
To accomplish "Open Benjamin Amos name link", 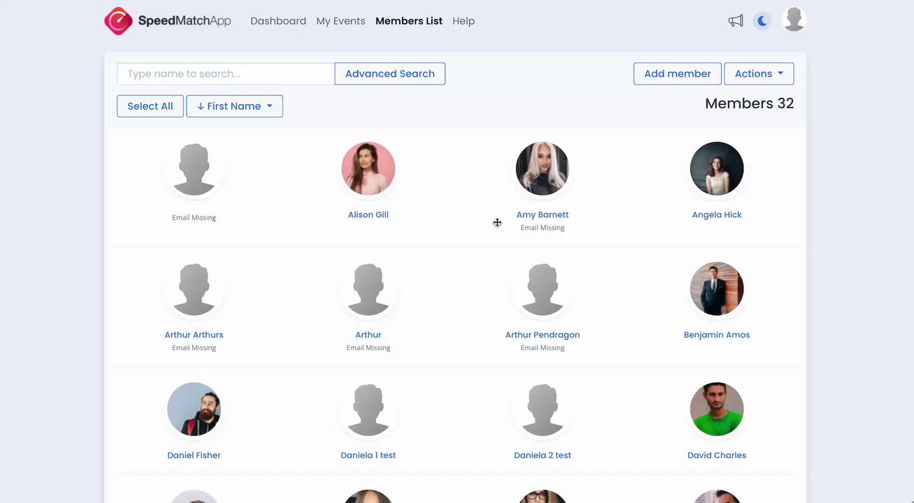I will [717, 335].
